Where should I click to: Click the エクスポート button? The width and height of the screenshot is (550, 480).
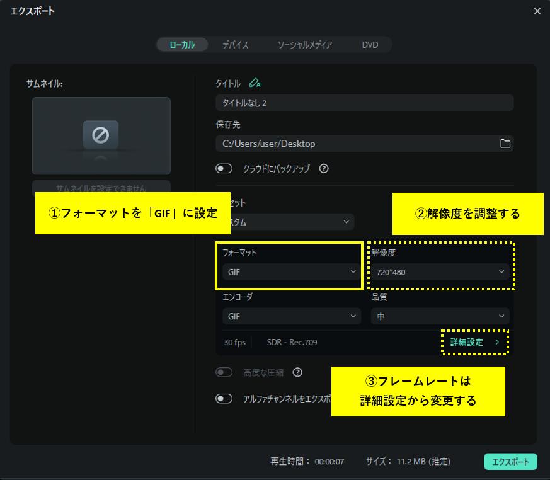tap(511, 462)
